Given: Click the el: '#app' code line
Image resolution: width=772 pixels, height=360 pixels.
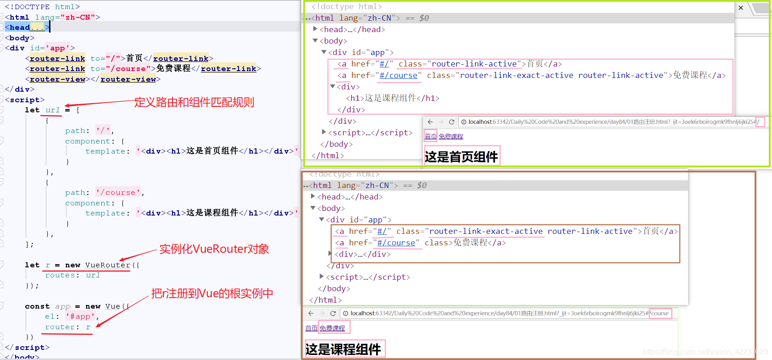Looking at the screenshot, I should [72, 316].
